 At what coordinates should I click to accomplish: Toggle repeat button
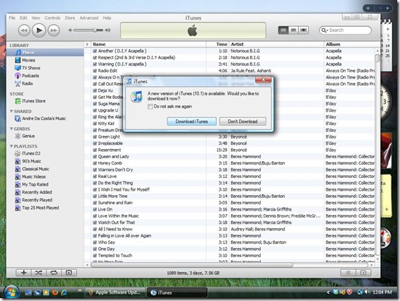pyautogui.click(x=54, y=273)
